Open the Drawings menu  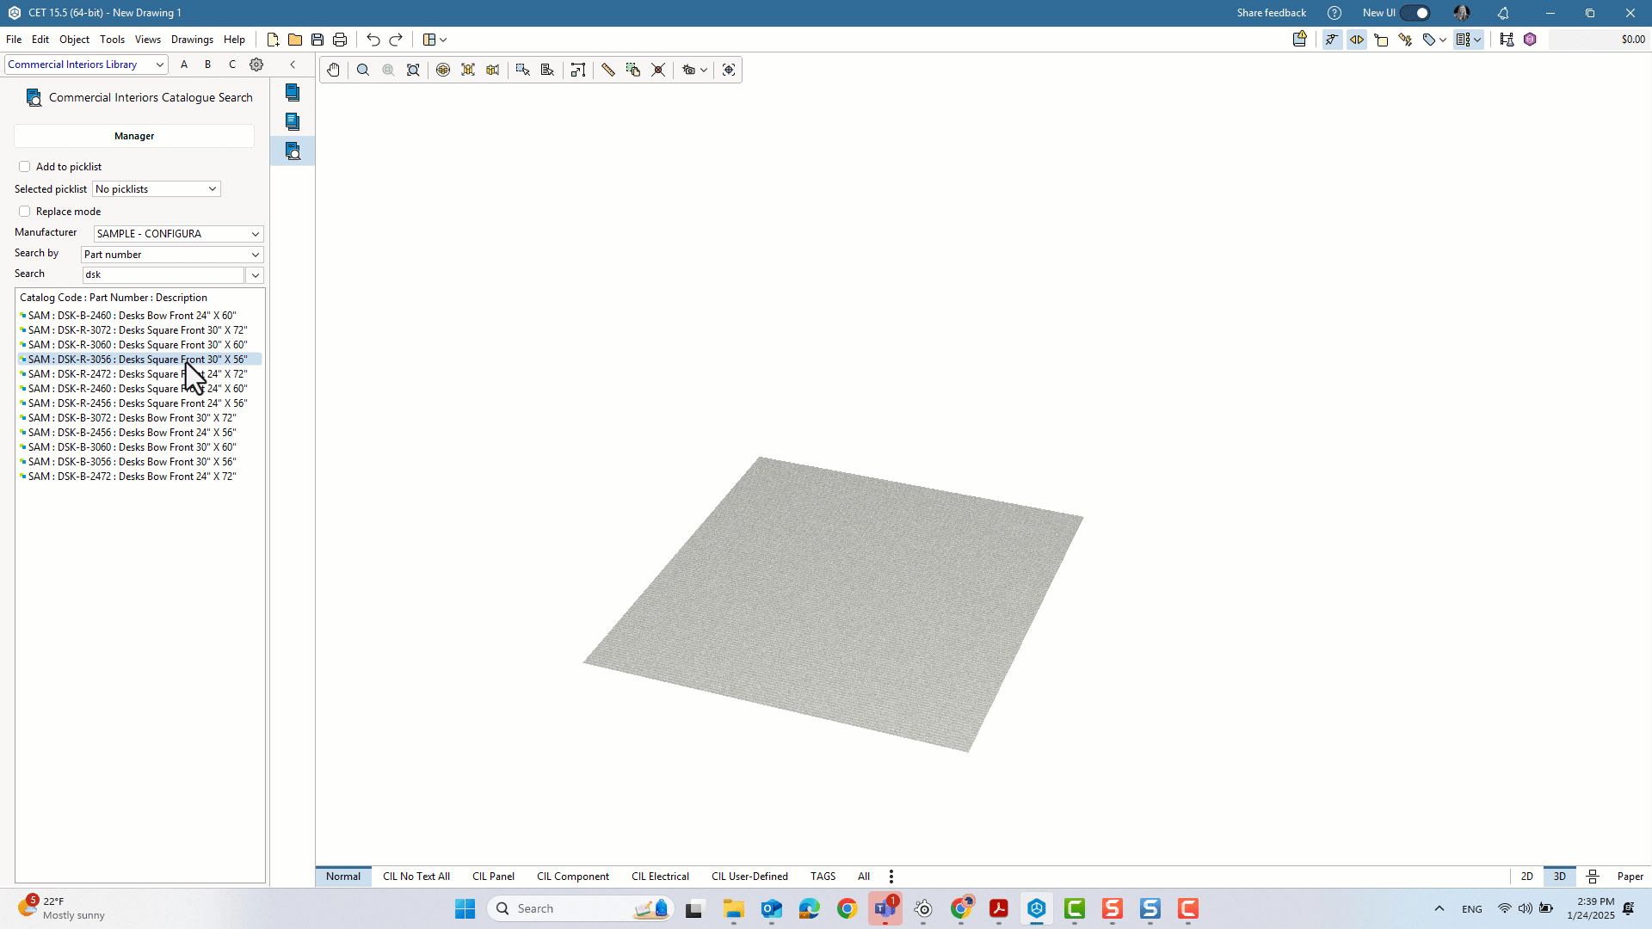(x=192, y=40)
